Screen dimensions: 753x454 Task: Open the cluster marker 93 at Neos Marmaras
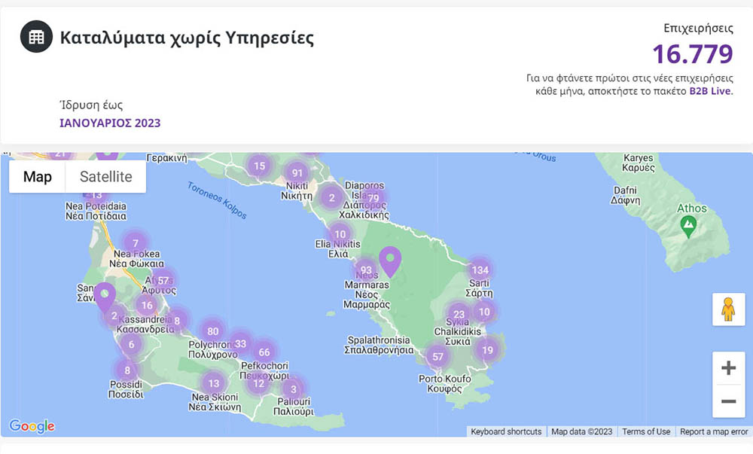(x=366, y=270)
